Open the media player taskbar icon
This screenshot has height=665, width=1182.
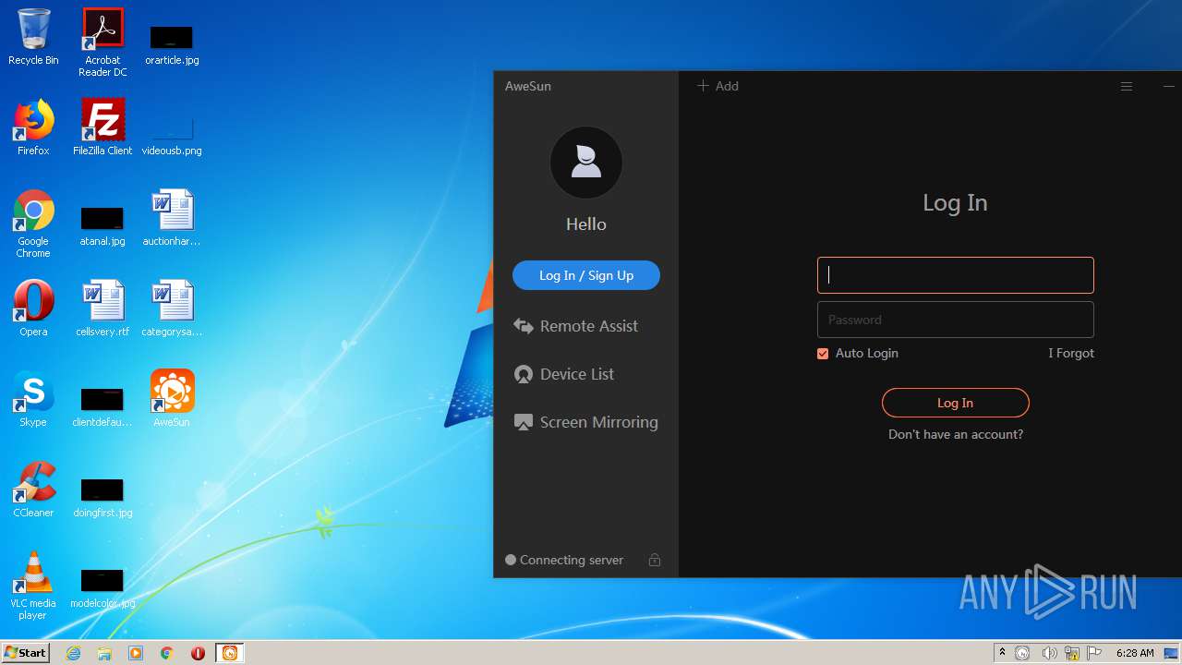136,653
